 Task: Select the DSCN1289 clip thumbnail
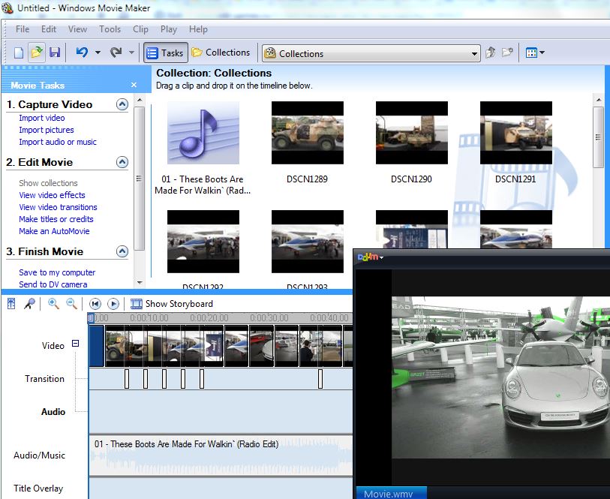(x=308, y=134)
